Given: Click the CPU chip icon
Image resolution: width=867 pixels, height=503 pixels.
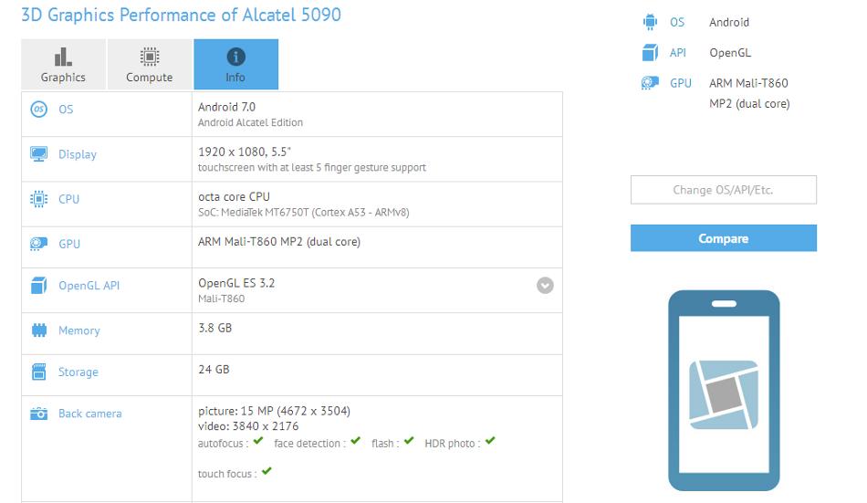Looking at the screenshot, I should pos(38,199).
